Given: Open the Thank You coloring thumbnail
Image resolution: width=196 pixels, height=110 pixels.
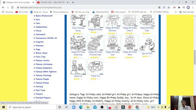Looking at the screenshot, I should tap(95, 67).
